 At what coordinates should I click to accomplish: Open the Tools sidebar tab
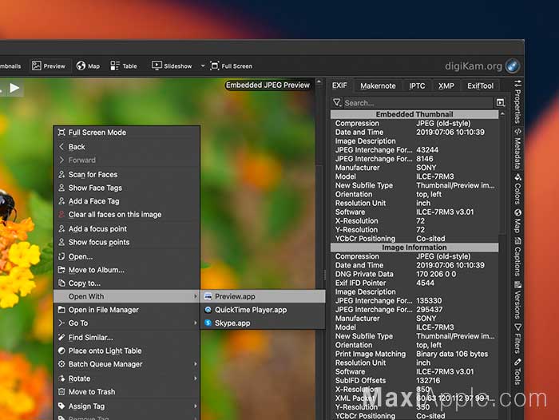[x=517, y=371]
